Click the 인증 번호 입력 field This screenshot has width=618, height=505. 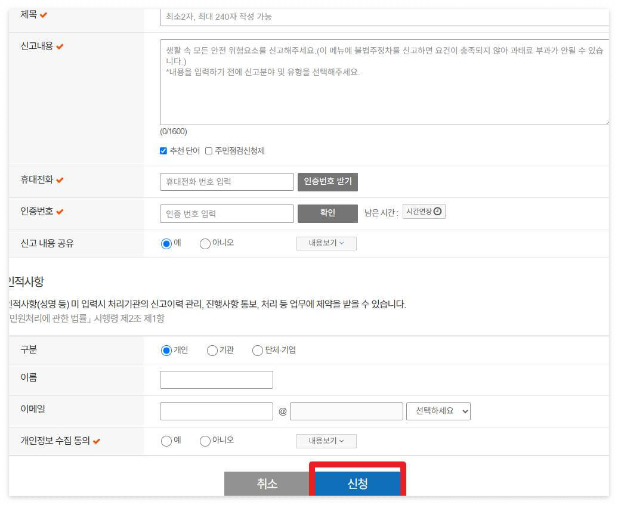[x=227, y=213]
